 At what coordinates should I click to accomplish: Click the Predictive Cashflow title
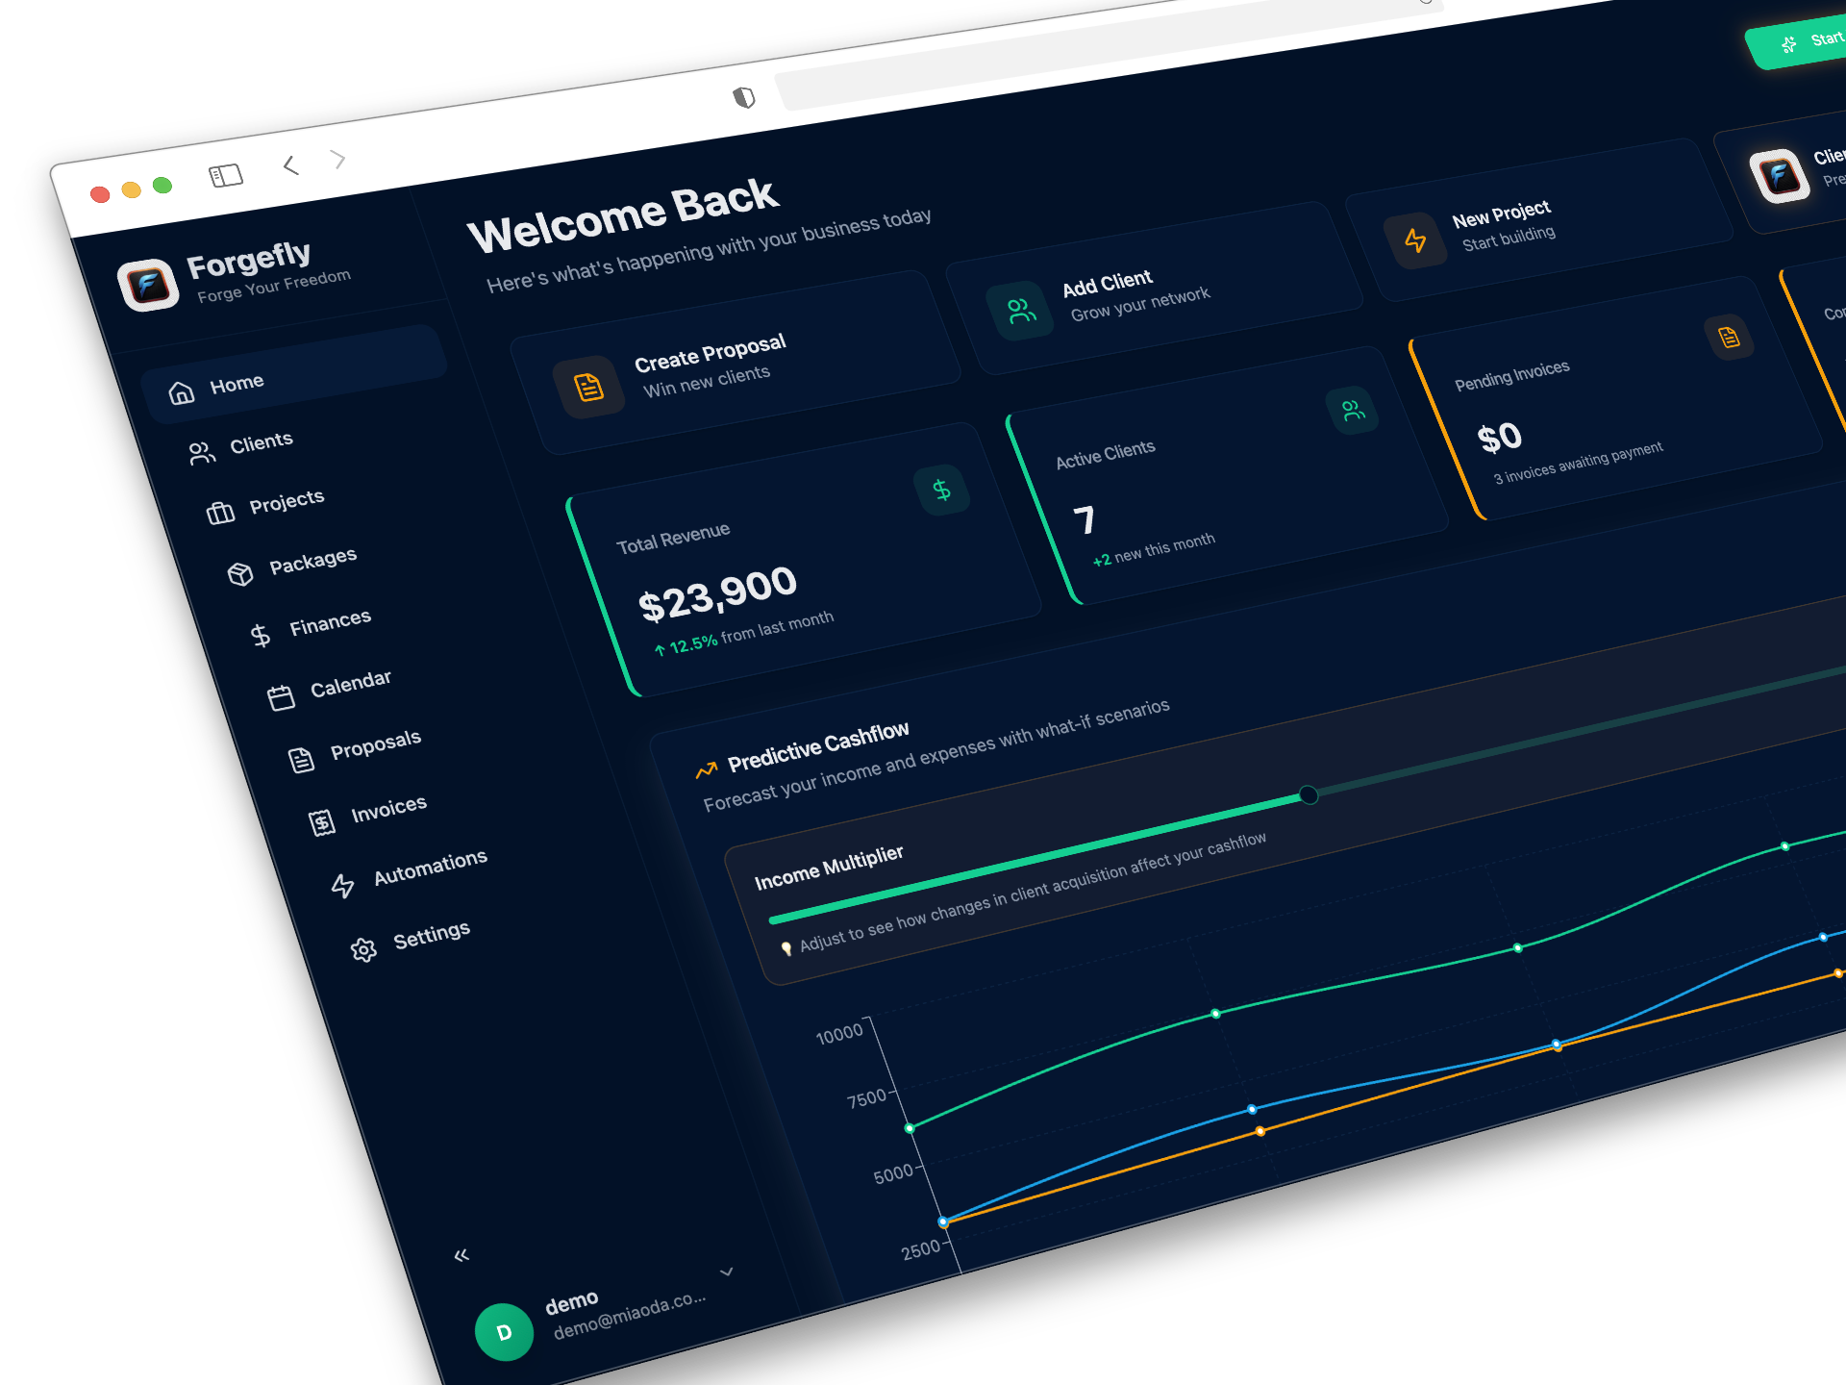point(818,747)
